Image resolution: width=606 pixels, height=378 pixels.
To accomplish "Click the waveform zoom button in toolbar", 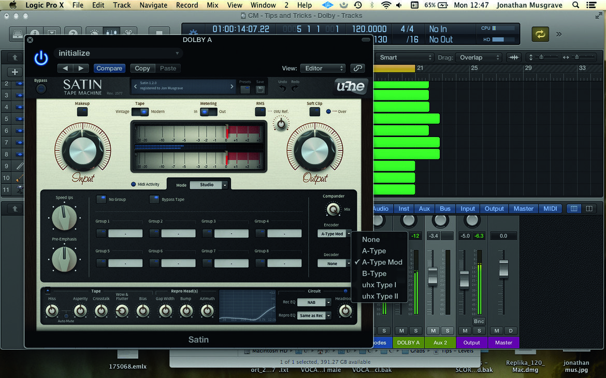I will pos(514,57).
